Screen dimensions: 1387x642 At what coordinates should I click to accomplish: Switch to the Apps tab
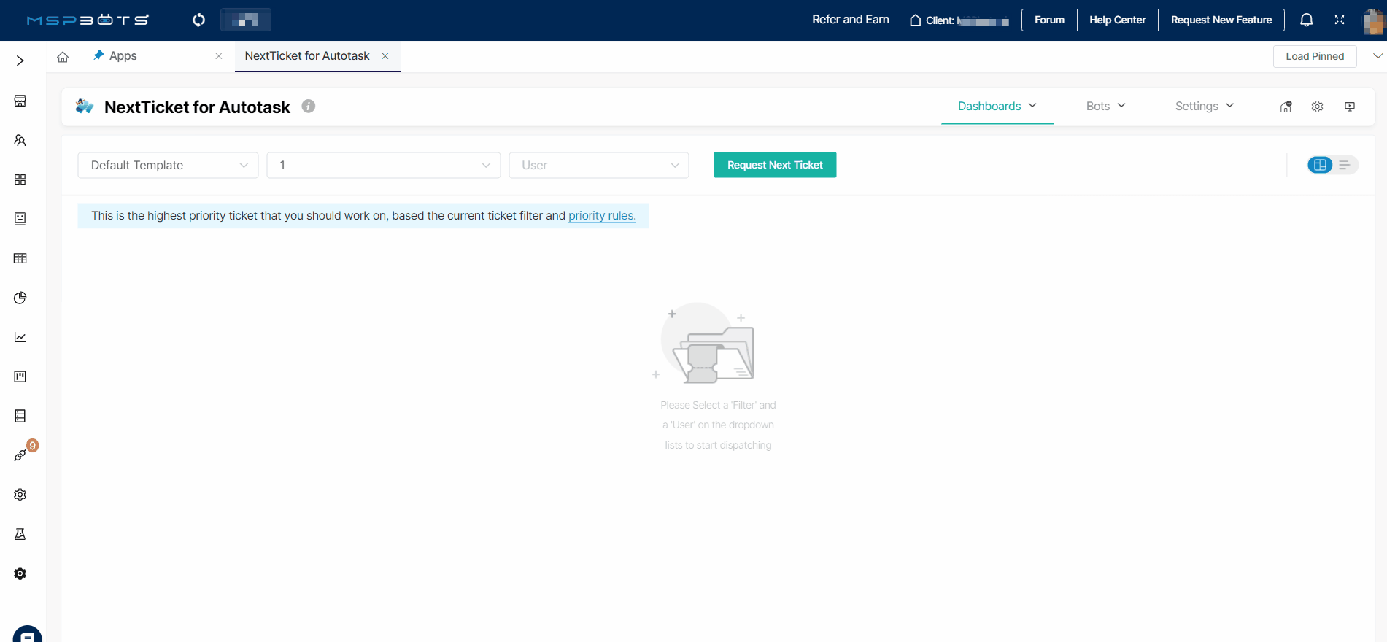click(x=123, y=56)
